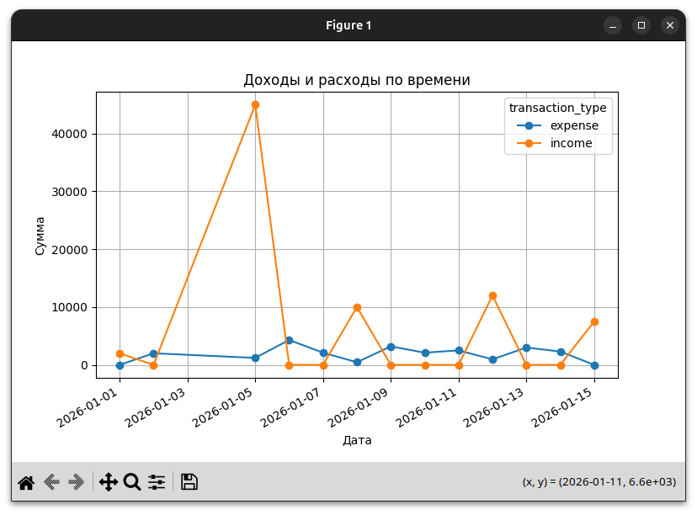This screenshot has height=515, width=697.
Task: Select the Zoom magnifier tool
Action: pos(132,482)
